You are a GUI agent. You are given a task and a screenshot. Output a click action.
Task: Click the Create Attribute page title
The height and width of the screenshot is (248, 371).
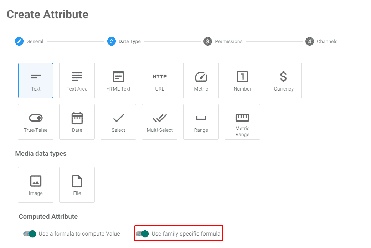(47, 15)
